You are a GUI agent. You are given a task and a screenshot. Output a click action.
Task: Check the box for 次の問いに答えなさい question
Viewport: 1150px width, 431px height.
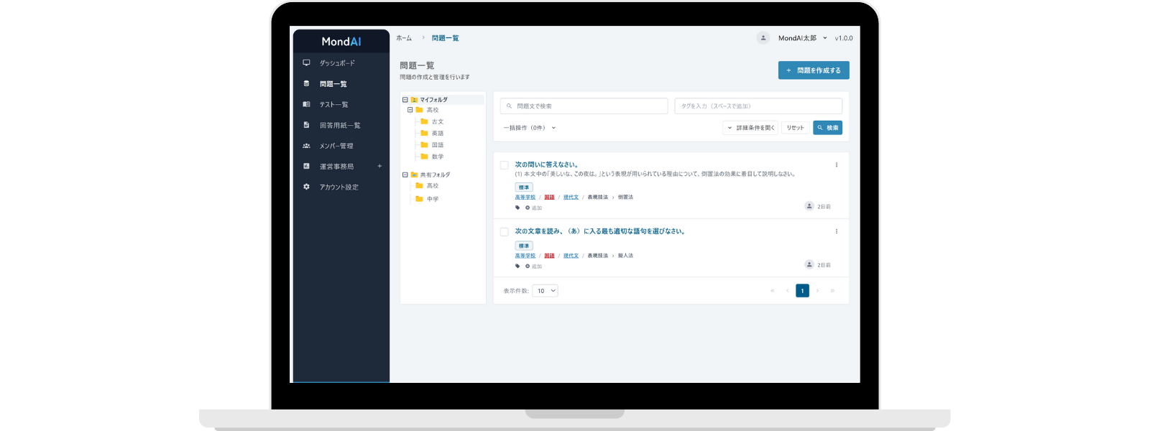pyautogui.click(x=505, y=165)
